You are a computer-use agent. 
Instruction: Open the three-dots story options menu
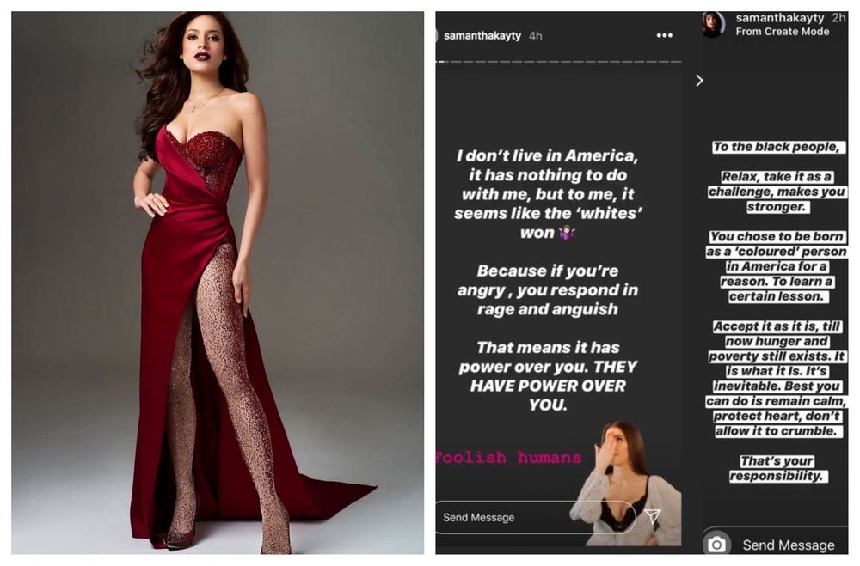click(x=664, y=35)
